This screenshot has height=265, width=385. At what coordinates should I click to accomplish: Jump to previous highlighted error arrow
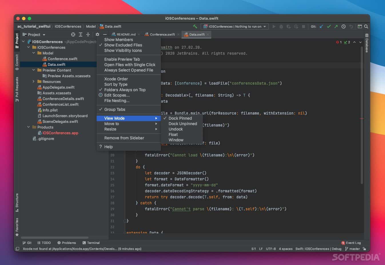click(354, 42)
